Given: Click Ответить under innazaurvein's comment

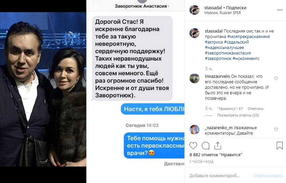Looking at the screenshot, I should pyautogui.click(x=256, y=109).
